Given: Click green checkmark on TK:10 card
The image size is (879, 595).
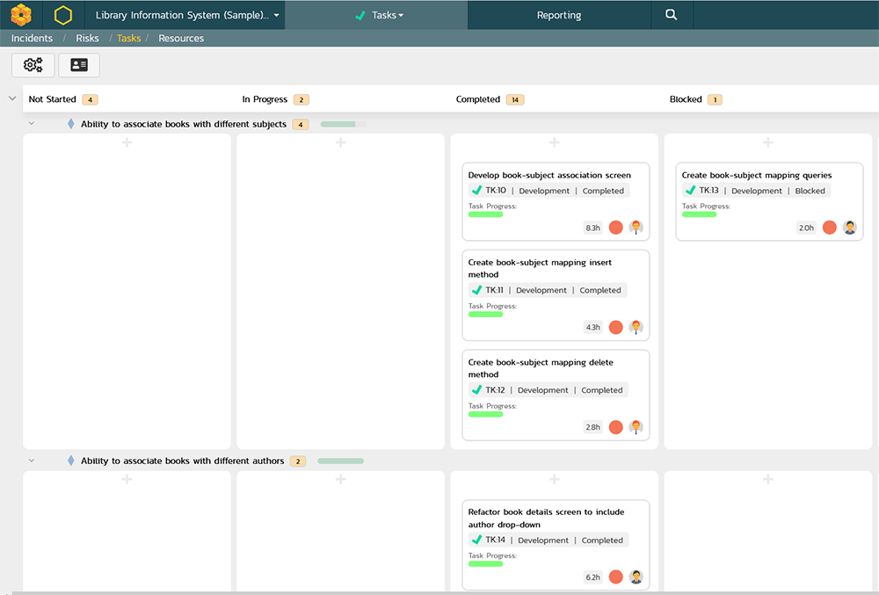Looking at the screenshot, I should (x=476, y=191).
